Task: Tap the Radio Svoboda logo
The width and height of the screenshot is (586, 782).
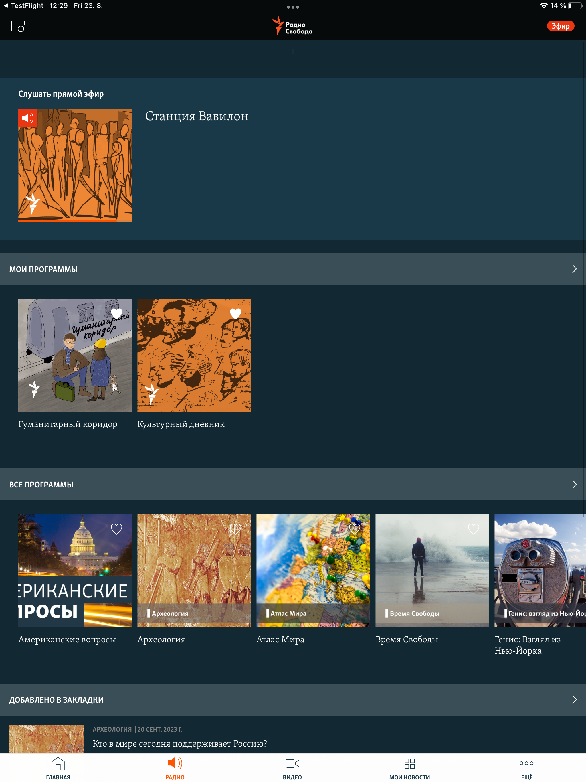Action: [292, 26]
